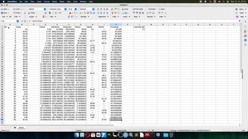Click the Cut scissors icon
Screen dimensions: 248x139
tap(25, 13)
